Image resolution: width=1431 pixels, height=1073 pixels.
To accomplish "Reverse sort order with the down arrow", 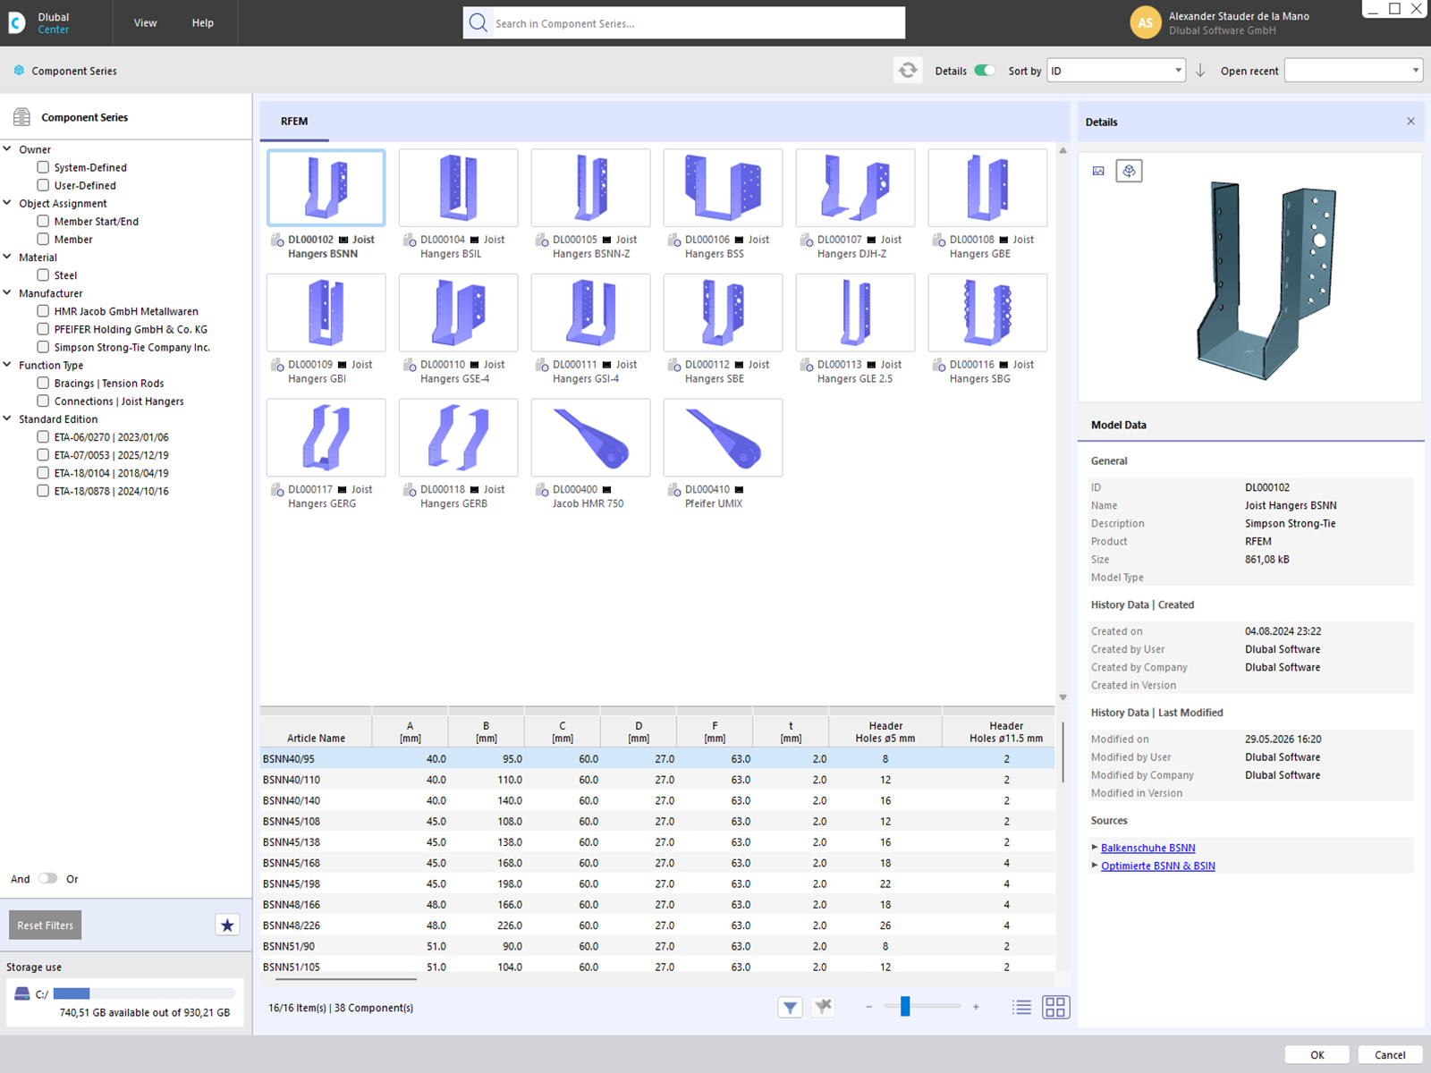I will [1200, 71].
